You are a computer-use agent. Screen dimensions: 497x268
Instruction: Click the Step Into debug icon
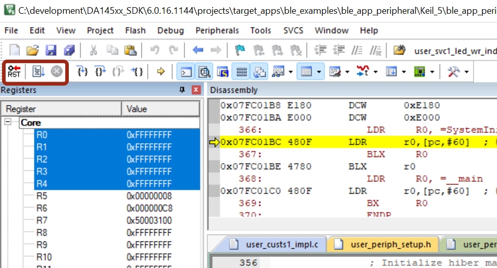click(83, 72)
